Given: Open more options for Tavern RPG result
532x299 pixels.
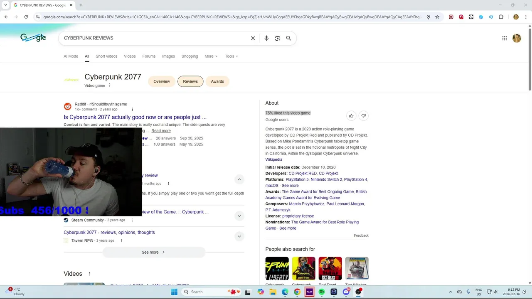Looking at the screenshot, I should tap(121, 241).
